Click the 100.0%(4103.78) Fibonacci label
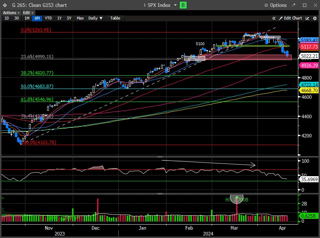320x238 pixels. coord(39,143)
